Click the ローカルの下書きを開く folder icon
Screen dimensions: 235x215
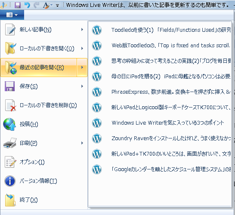[x=10, y=48]
